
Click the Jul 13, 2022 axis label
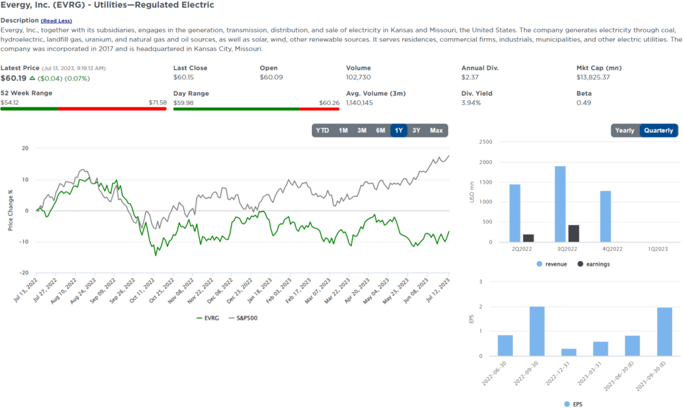coord(25,290)
